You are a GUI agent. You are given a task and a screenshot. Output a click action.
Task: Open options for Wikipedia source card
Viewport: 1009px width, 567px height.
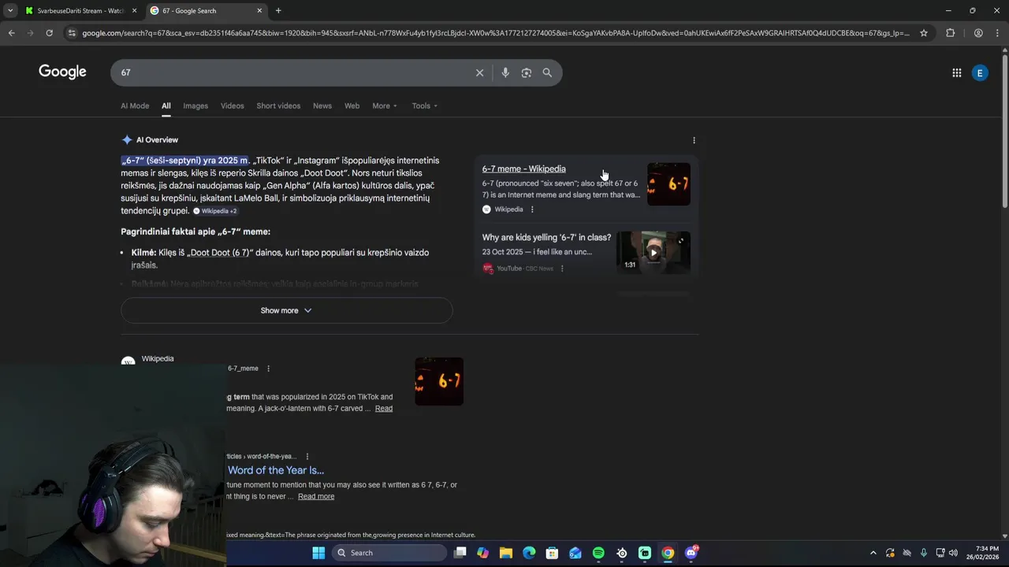[x=532, y=209]
